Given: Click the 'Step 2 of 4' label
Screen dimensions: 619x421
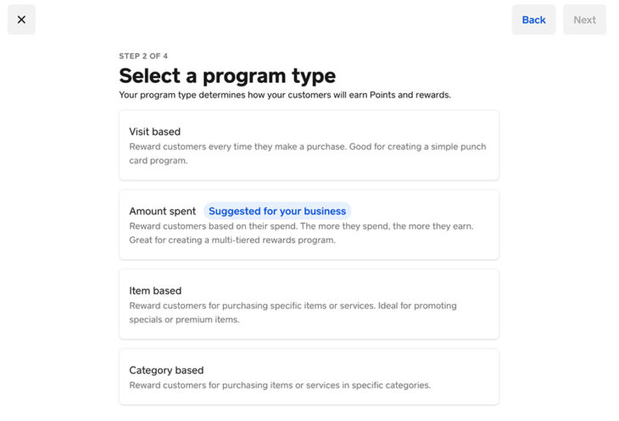Looking at the screenshot, I should [x=143, y=56].
